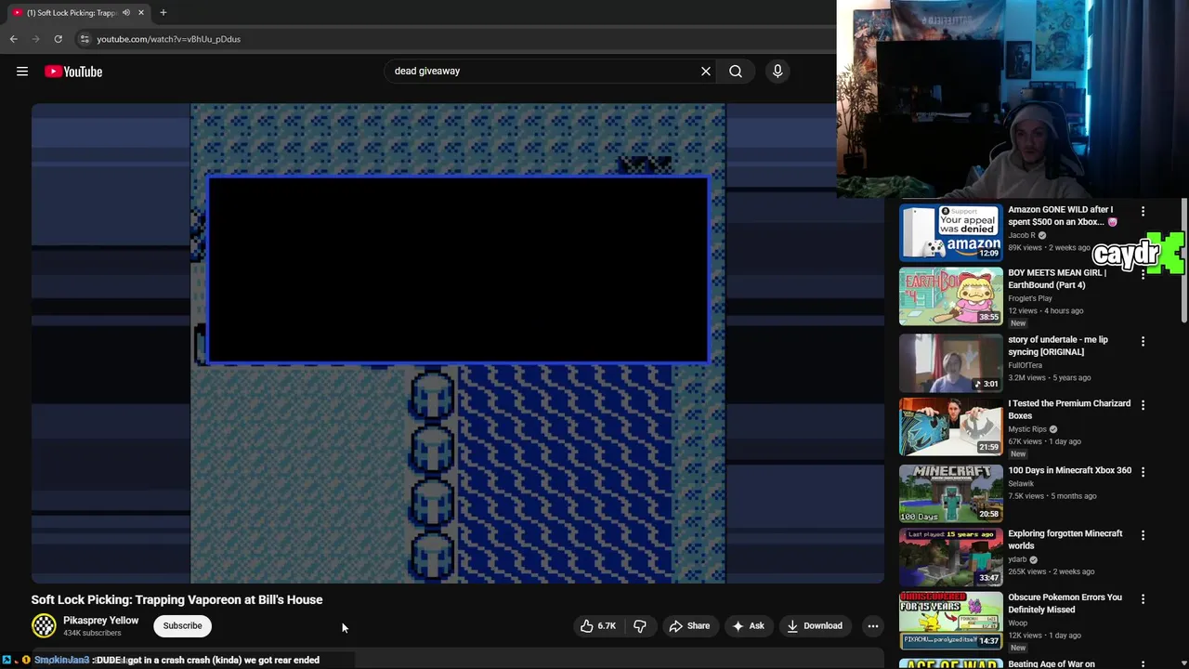Open options for Premium Charizard Boxes video
Viewport: 1189px width, 669px height.
pos(1143,405)
